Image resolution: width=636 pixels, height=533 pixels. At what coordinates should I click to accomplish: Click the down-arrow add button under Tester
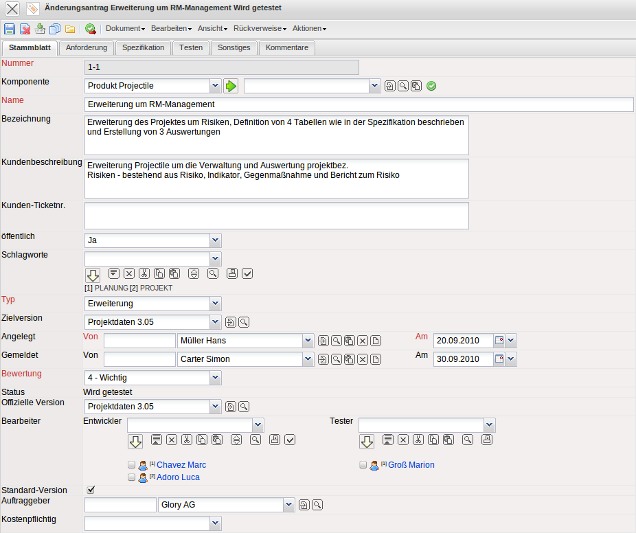click(367, 441)
